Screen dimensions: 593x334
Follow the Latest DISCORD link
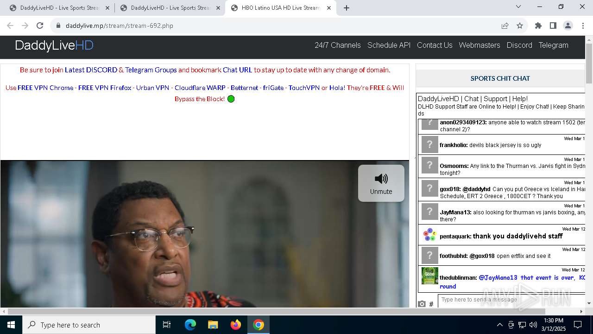[91, 70]
